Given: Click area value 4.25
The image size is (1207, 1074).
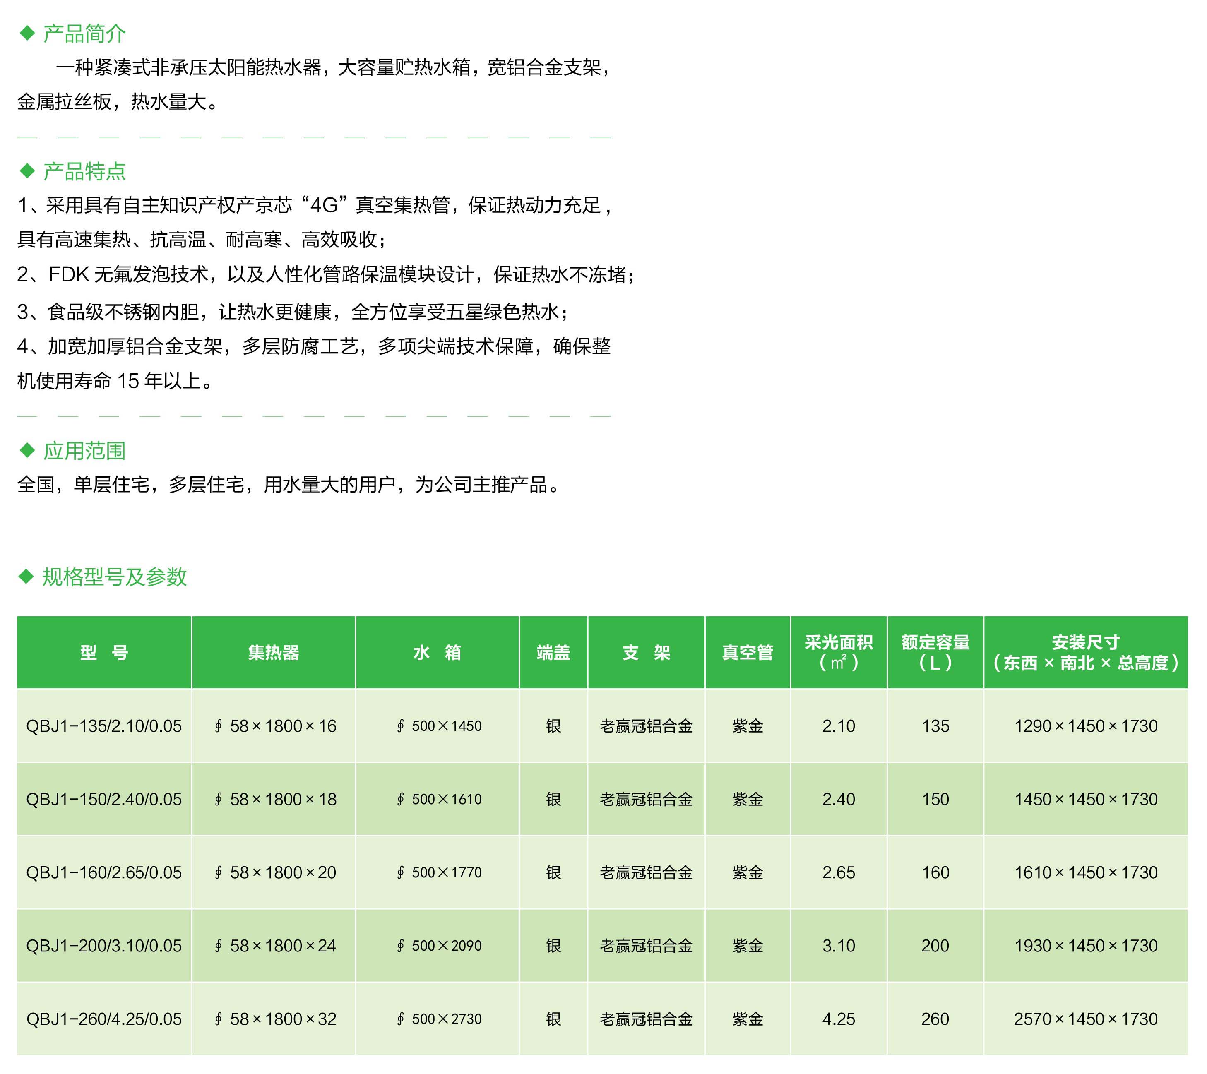Looking at the screenshot, I should click(839, 1019).
